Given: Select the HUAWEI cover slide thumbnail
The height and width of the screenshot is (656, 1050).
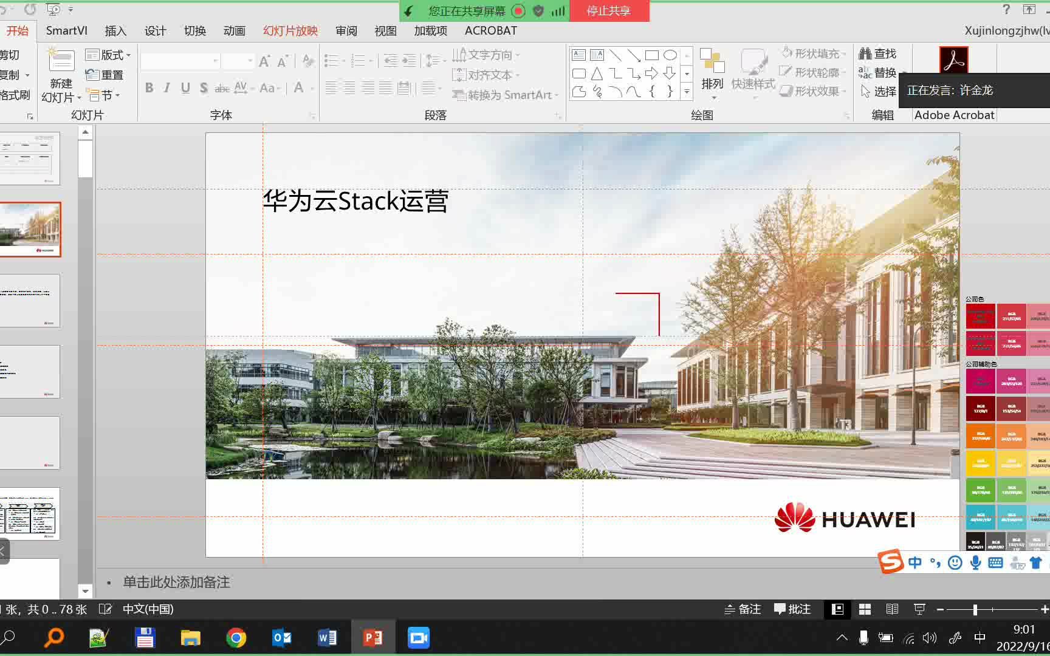Looking at the screenshot, I should [30, 230].
